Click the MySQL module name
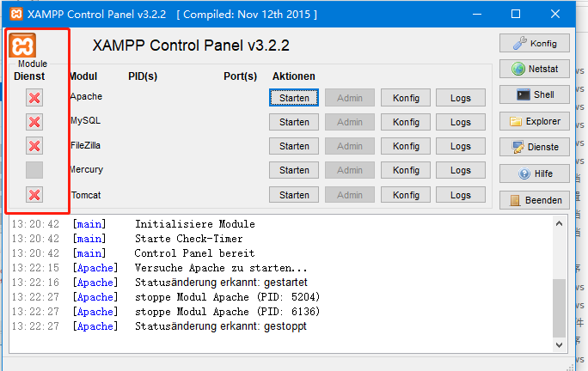 [x=85, y=120]
